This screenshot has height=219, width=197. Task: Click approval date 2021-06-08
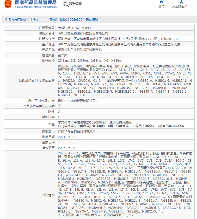66,137
